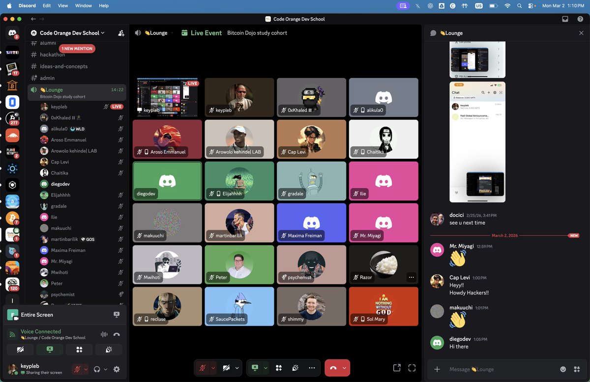Turn on camera in the call control bar

[226, 368]
